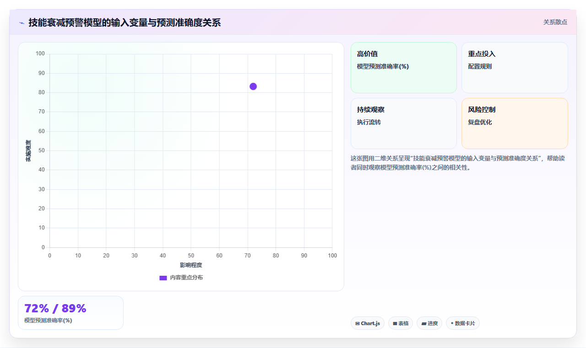The height and width of the screenshot is (348, 586).
Task: Click the 表格 tag chip
Action: point(401,323)
